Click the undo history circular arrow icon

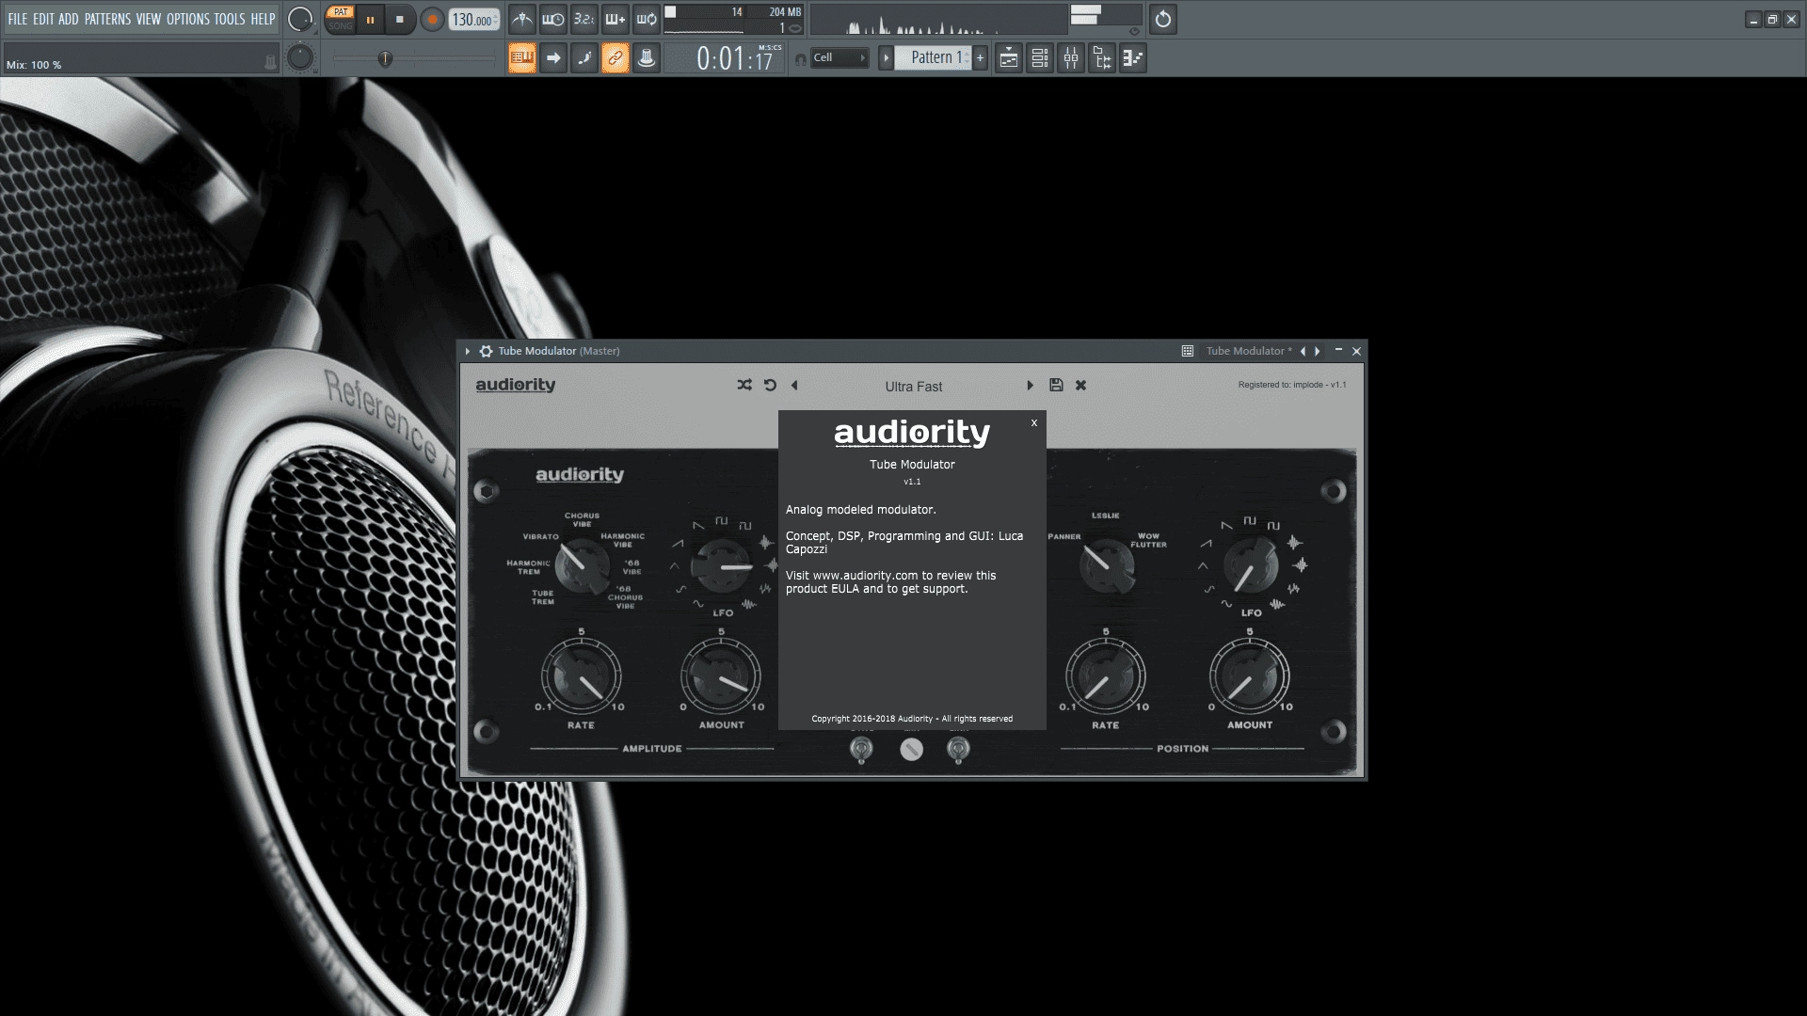1163,19
